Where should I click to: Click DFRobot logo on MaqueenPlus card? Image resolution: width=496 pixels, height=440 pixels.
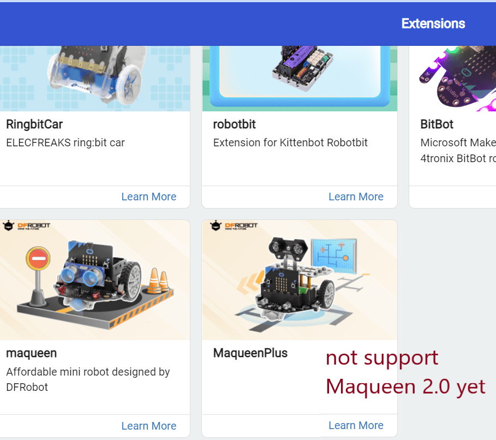[234, 225]
